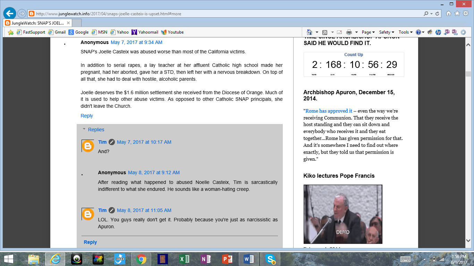Click the pencil edit icon beside Tim's 10:17 AM comment

pos(112,142)
